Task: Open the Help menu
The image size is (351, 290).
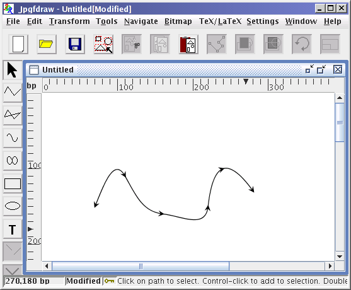Action: point(333,21)
